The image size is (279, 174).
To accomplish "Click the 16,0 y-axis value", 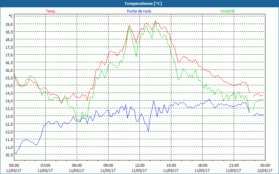I will point(9,70).
